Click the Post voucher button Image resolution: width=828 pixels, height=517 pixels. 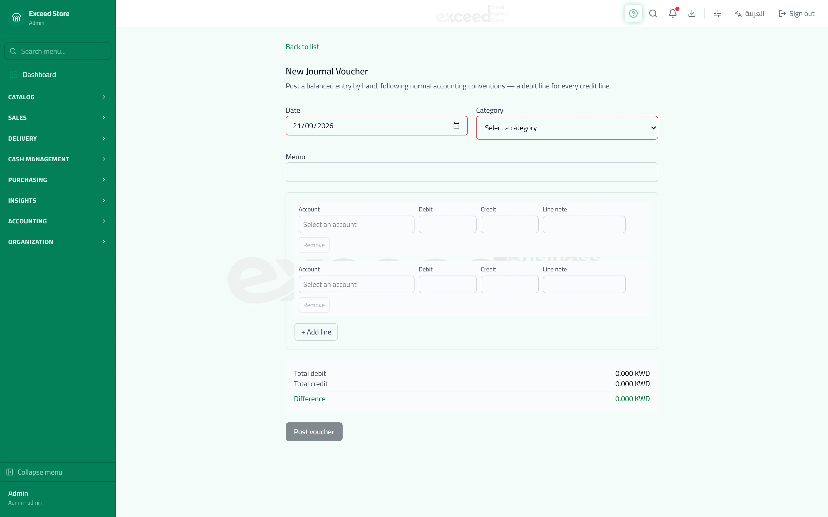tap(314, 431)
